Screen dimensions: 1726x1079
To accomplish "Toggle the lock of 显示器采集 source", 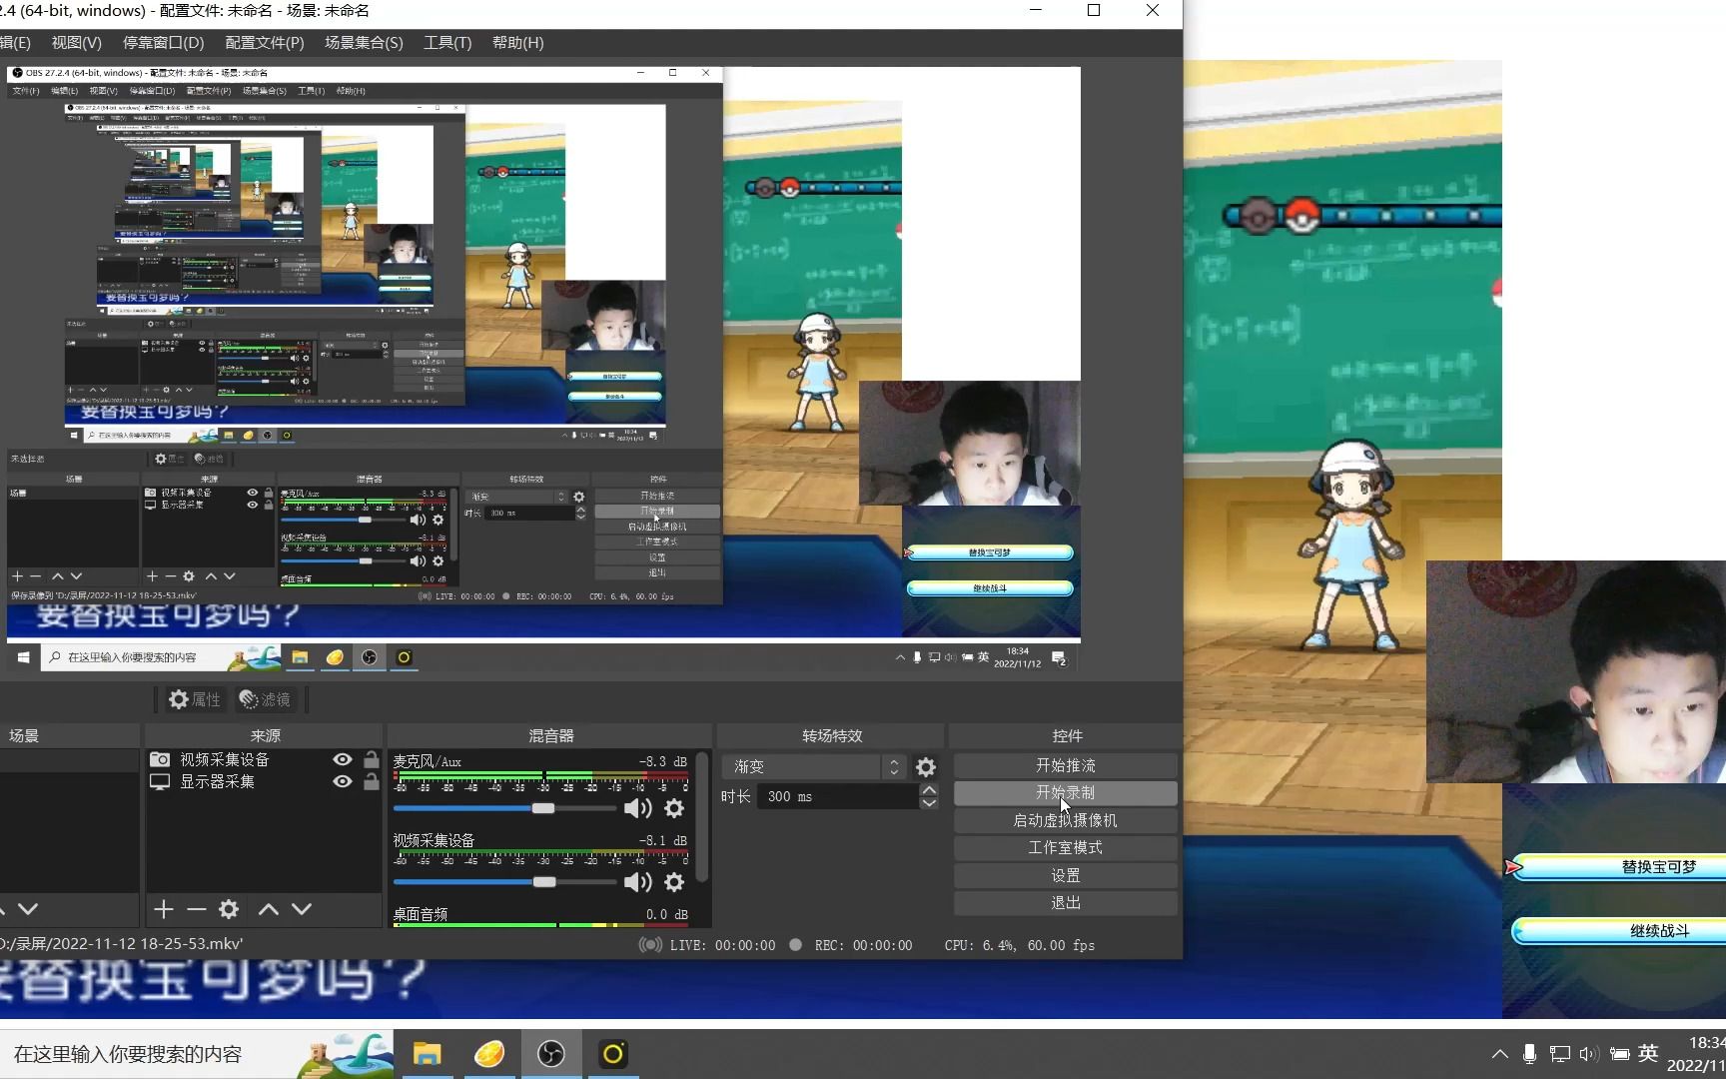I will tap(372, 781).
